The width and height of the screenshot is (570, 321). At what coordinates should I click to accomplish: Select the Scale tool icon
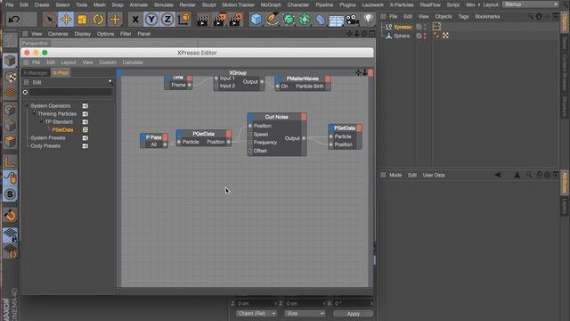click(x=82, y=20)
